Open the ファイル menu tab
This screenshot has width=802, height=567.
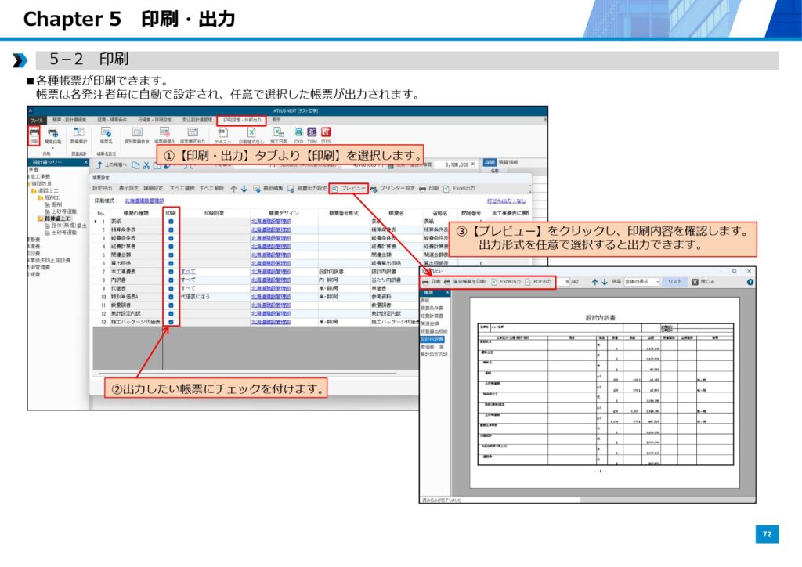[x=37, y=120]
